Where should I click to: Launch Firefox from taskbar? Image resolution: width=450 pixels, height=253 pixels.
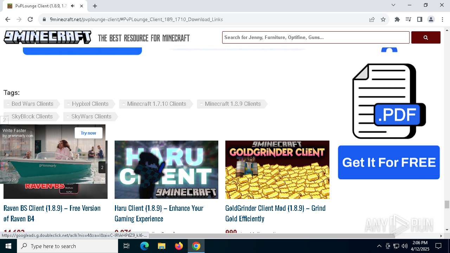179,246
